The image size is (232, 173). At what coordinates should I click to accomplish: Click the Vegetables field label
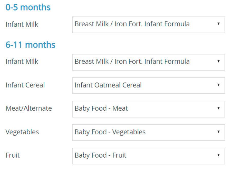[x=22, y=132]
